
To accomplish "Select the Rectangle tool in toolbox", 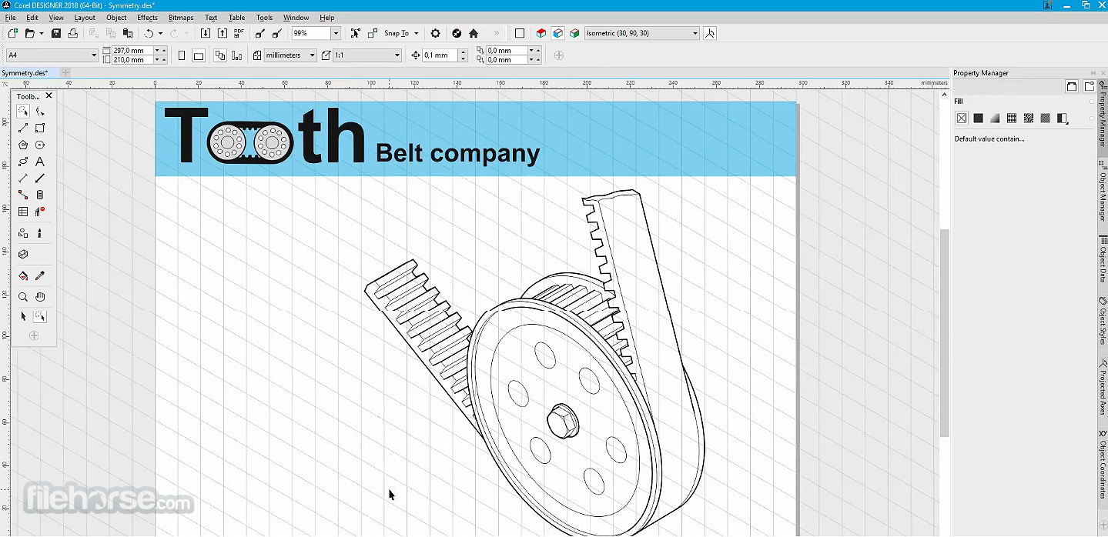I will point(40,128).
